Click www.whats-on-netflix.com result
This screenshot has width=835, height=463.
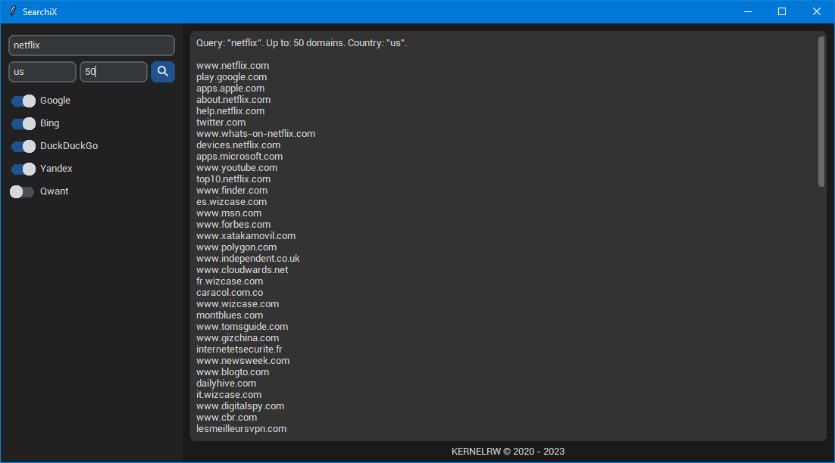tap(255, 133)
